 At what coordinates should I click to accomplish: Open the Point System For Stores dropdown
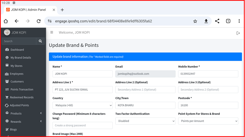208,121
